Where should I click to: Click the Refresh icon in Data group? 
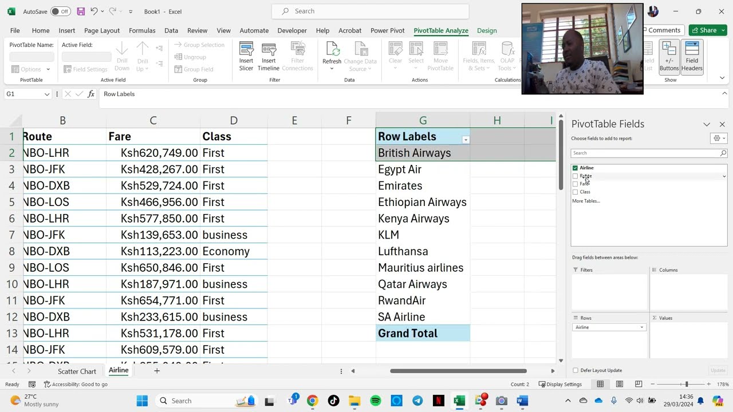[332, 49]
